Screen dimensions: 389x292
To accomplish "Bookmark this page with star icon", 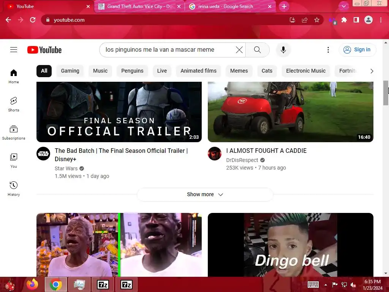I will coord(316,20).
